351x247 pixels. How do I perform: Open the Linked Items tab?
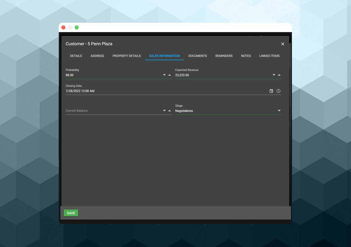coord(269,56)
